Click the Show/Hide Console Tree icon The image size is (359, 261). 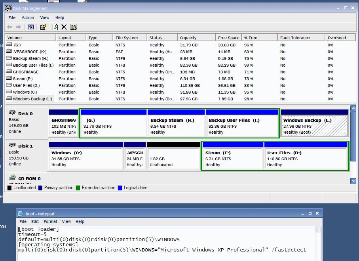pos(30,27)
